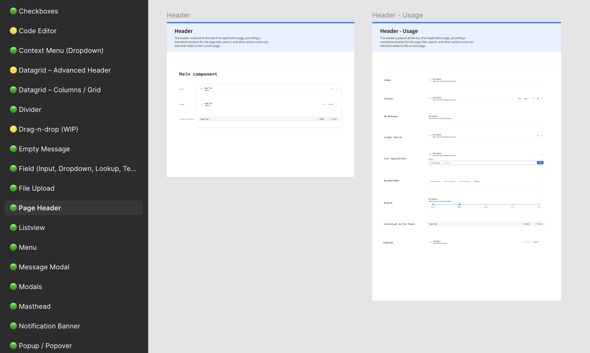Image resolution: width=590 pixels, height=353 pixels.
Task: Select the Empty Message page
Action: [74, 149]
